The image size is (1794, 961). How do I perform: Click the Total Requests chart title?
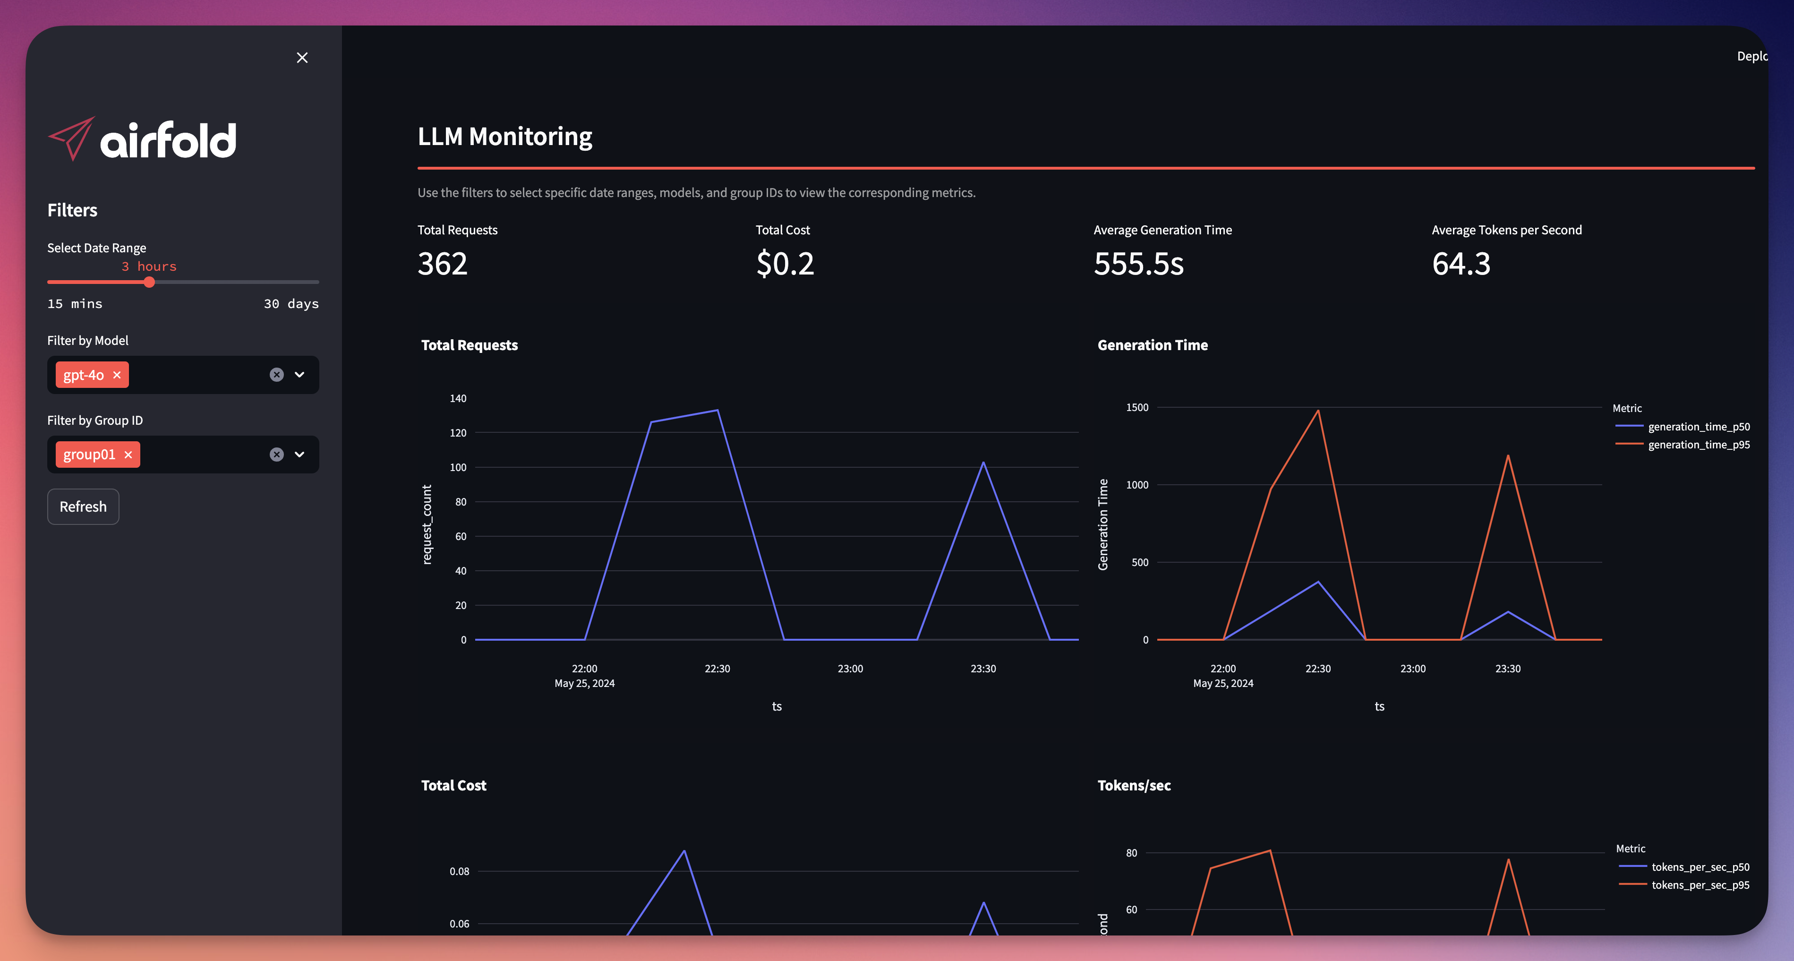pyautogui.click(x=470, y=345)
